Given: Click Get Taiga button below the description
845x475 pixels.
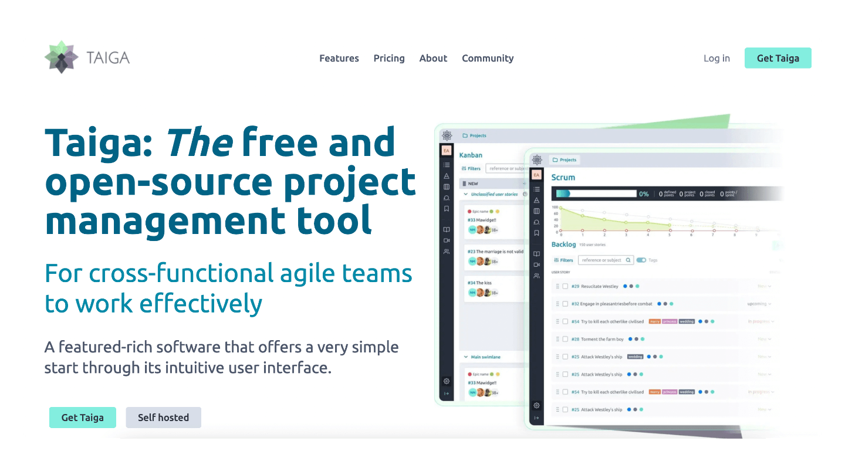Looking at the screenshot, I should [x=83, y=418].
